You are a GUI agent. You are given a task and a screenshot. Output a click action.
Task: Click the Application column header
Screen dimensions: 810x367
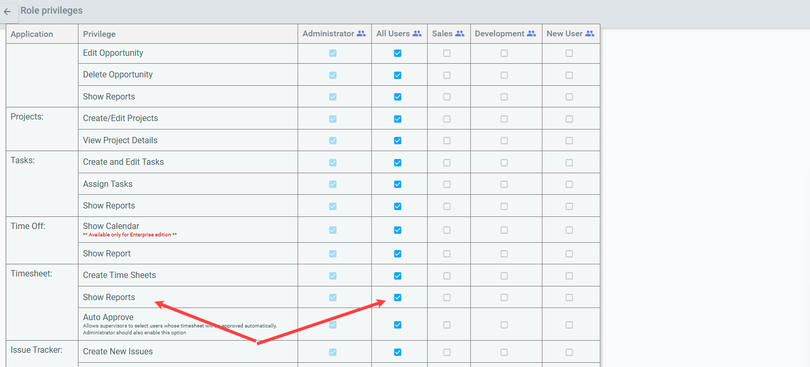pos(32,34)
